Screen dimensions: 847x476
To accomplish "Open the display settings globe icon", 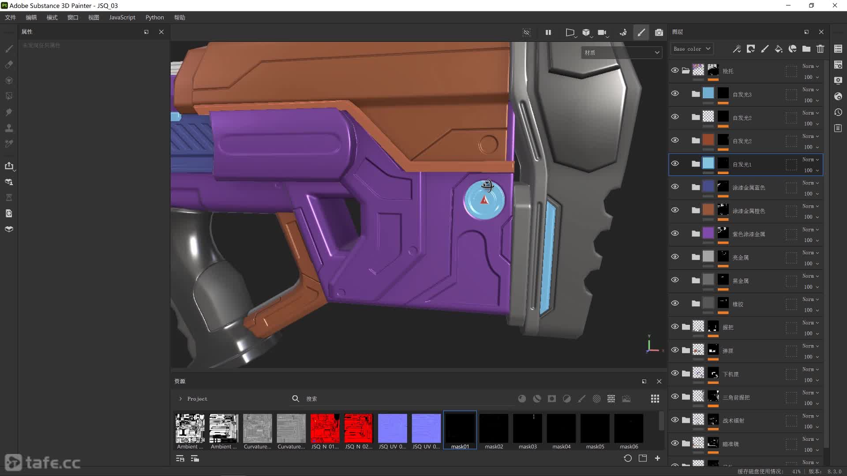I will coord(838,97).
